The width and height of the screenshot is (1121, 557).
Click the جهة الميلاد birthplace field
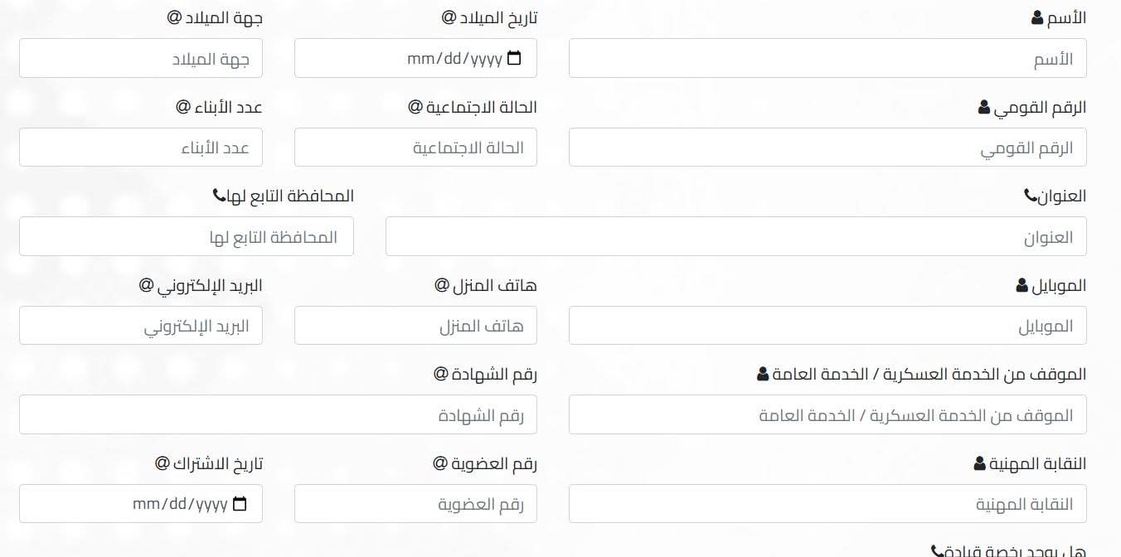coord(141,58)
